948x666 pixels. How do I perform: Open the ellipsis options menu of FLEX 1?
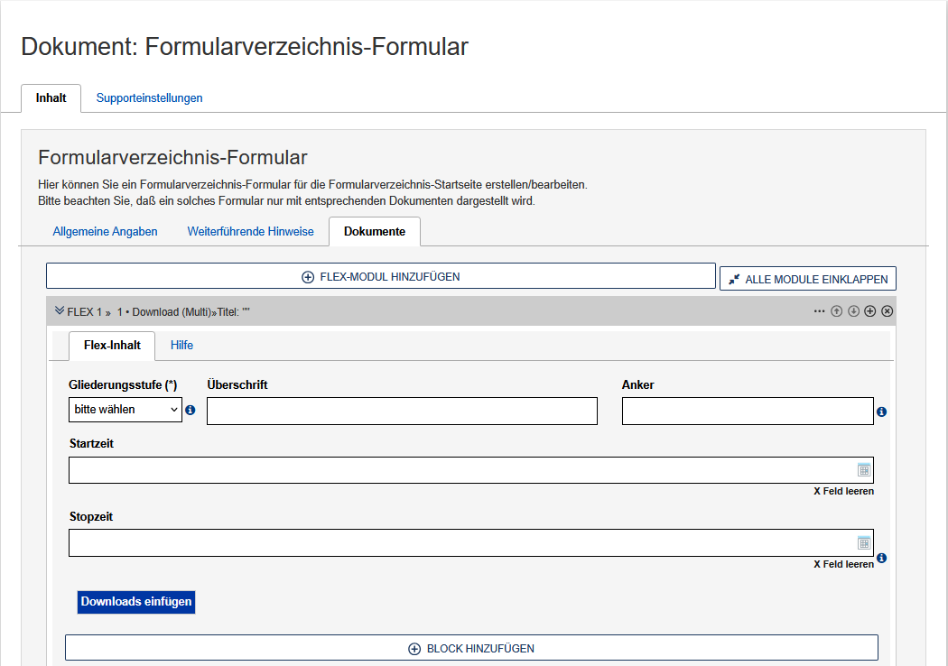pyautogui.click(x=818, y=310)
